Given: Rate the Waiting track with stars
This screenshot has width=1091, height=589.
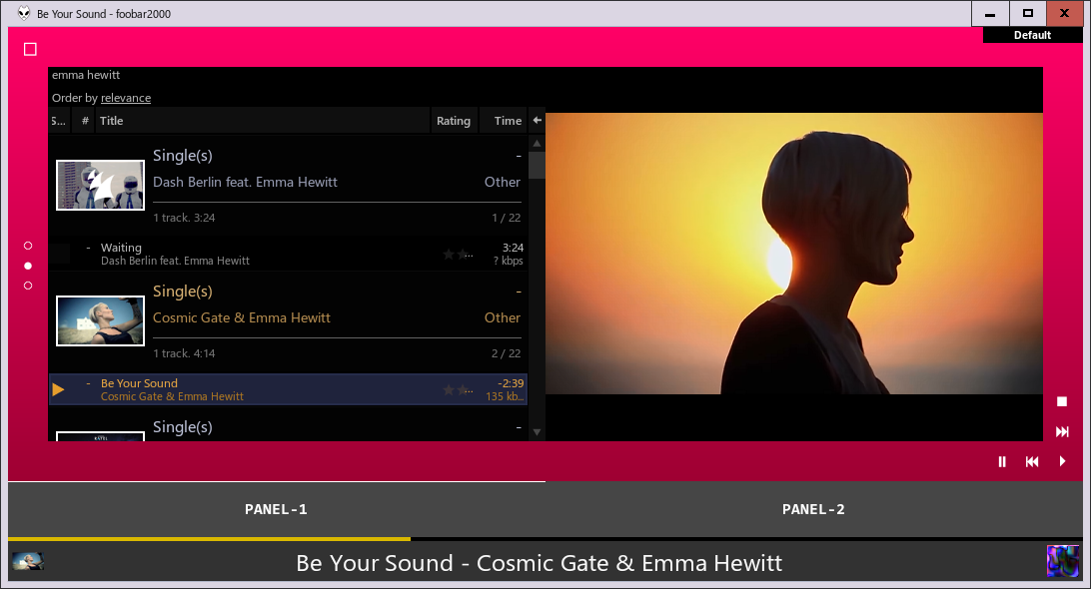Looking at the screenshot, I should [x=458, y=255].
